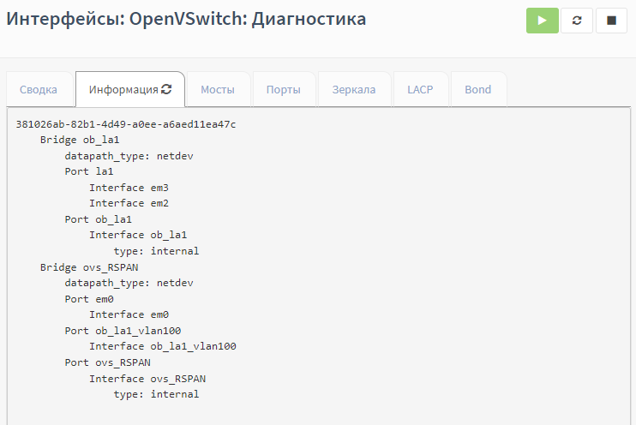Open the Bond tab
Viewport: 636px width, 425px height.
477,89
